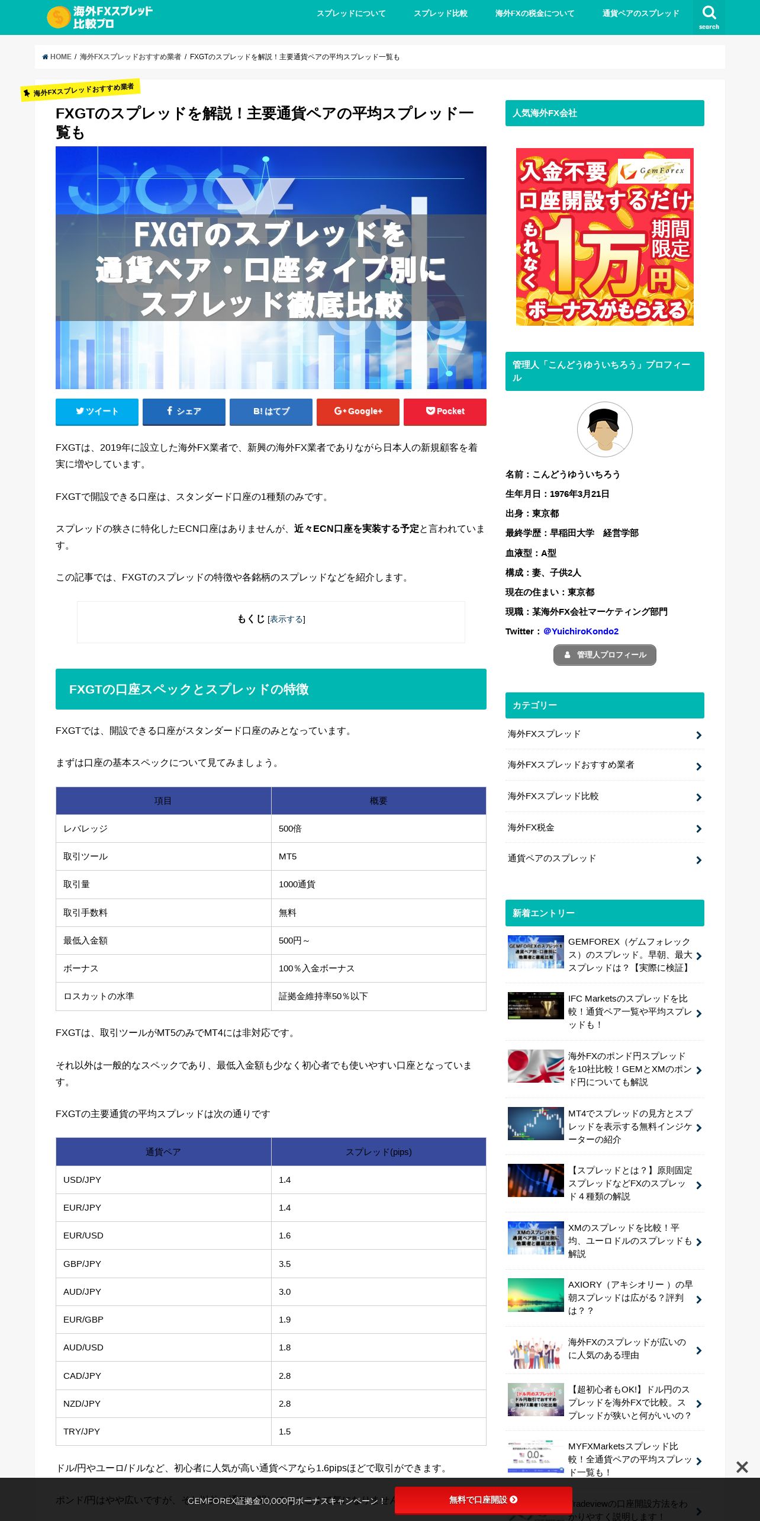Viewport: 760px width, 1521px height.
Task: Click chevron next to 海外FXスプレッド比較 category
Action: click(x=698, y=798)
